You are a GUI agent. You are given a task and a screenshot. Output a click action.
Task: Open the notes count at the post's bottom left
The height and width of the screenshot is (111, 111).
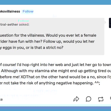point(1,99)
